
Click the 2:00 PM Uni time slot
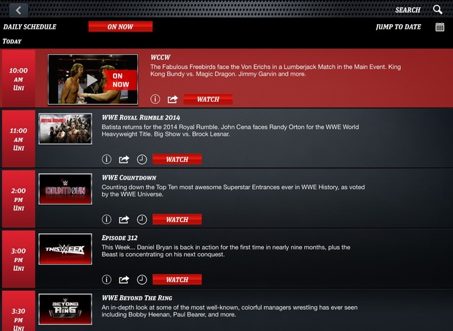pos(18,199)
